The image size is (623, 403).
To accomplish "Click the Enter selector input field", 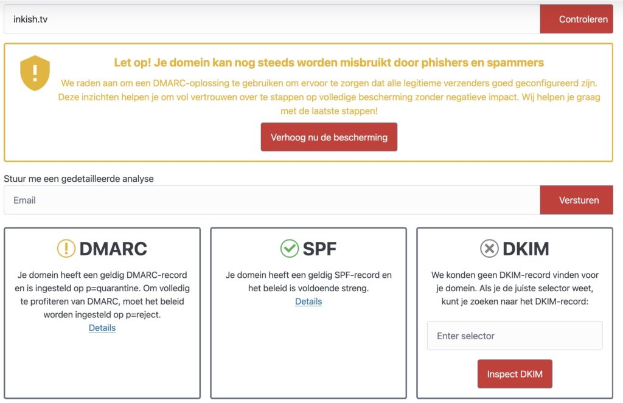I will (x=515, y=336).
